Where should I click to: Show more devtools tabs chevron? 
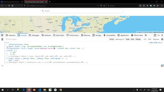tap(146, 35)
